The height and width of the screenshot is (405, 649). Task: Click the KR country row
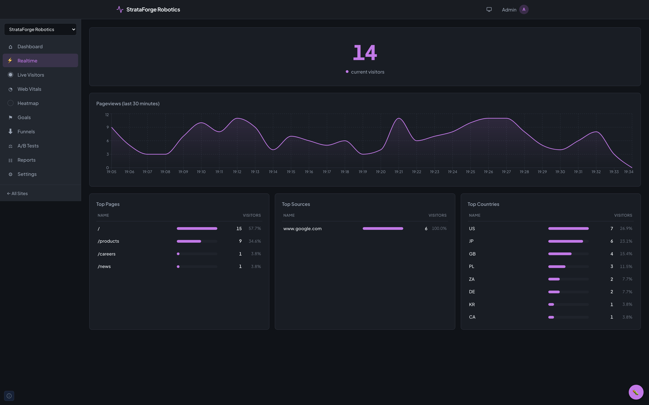point(550,304)
